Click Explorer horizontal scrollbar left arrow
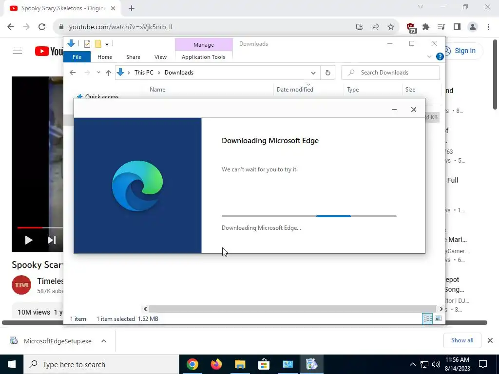499x374 pixels. point(145,309)
